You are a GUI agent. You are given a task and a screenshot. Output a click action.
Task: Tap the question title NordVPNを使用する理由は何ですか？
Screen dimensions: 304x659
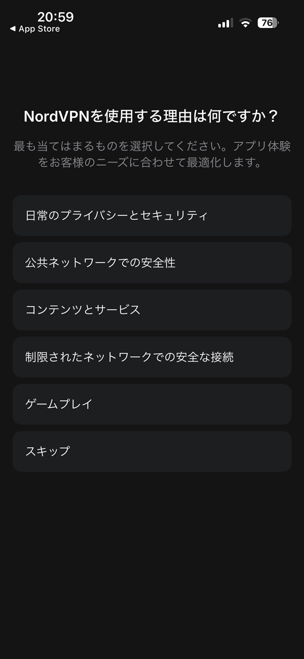point(152,115)
